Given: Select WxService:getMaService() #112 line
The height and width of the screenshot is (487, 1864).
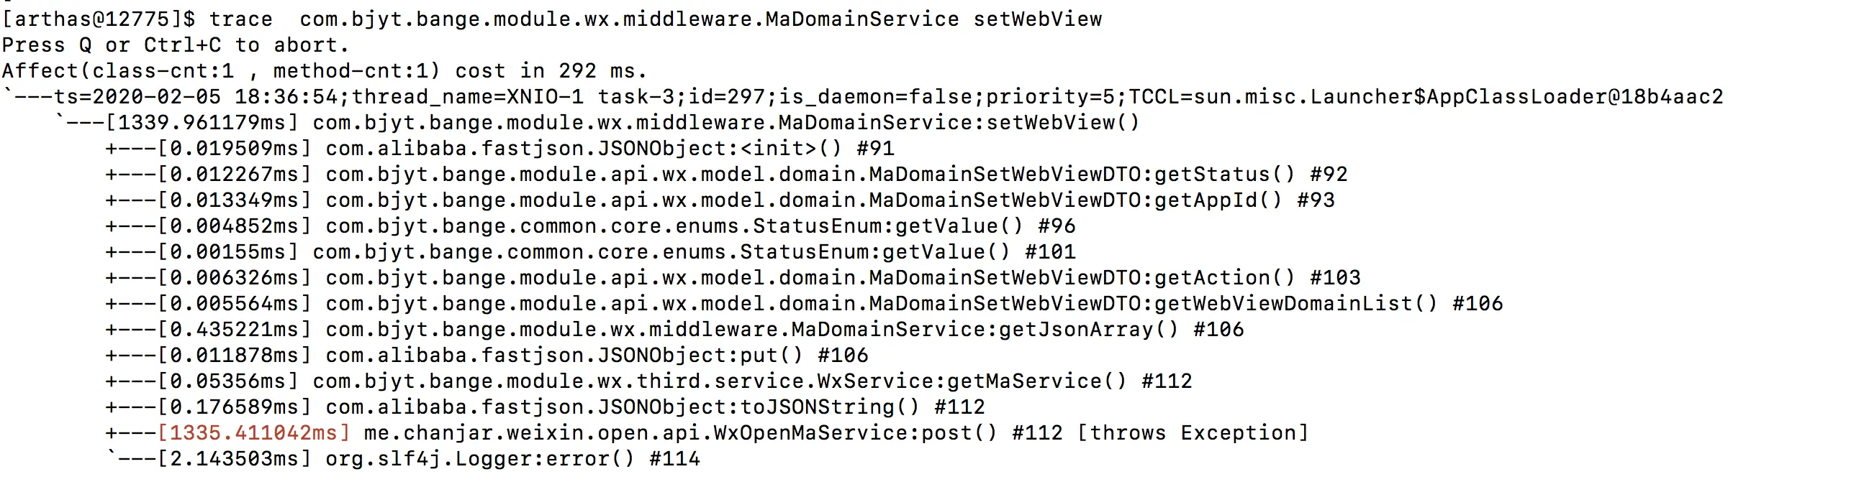Looking at the screenshot, I should point(649,381).
